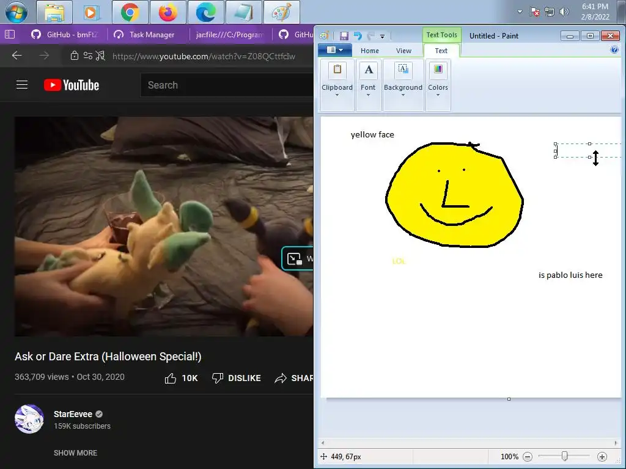Viewport: 626px width, 469px height.
Task: Click the canvas bottom resize handle
Action: coord(509,399)
